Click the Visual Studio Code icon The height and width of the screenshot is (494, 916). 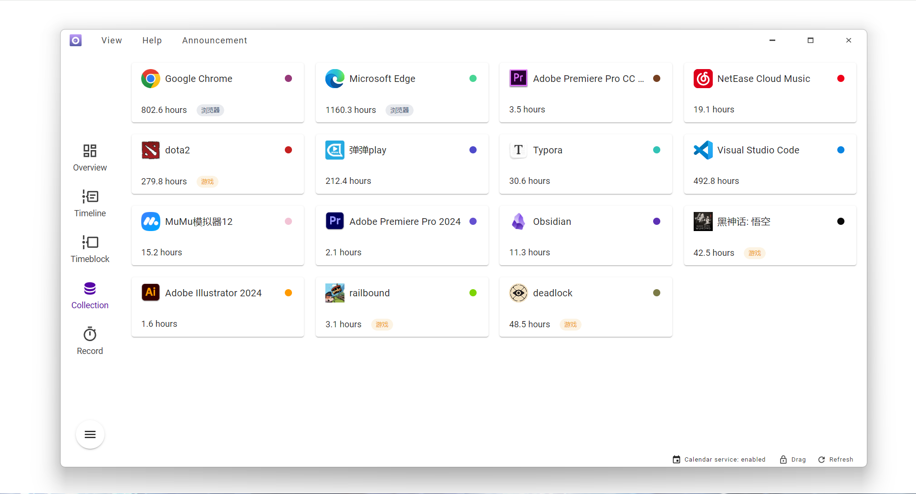tap(703, 150)
